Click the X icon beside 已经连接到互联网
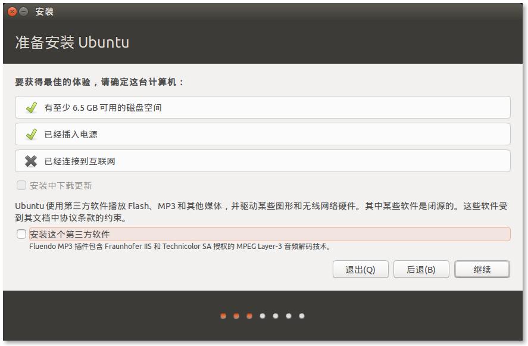This screenshot has height=346, width=528. 31,161
